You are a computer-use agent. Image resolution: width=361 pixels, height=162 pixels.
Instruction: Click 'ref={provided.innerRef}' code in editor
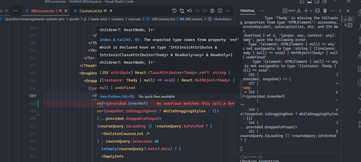click(122, 103)
